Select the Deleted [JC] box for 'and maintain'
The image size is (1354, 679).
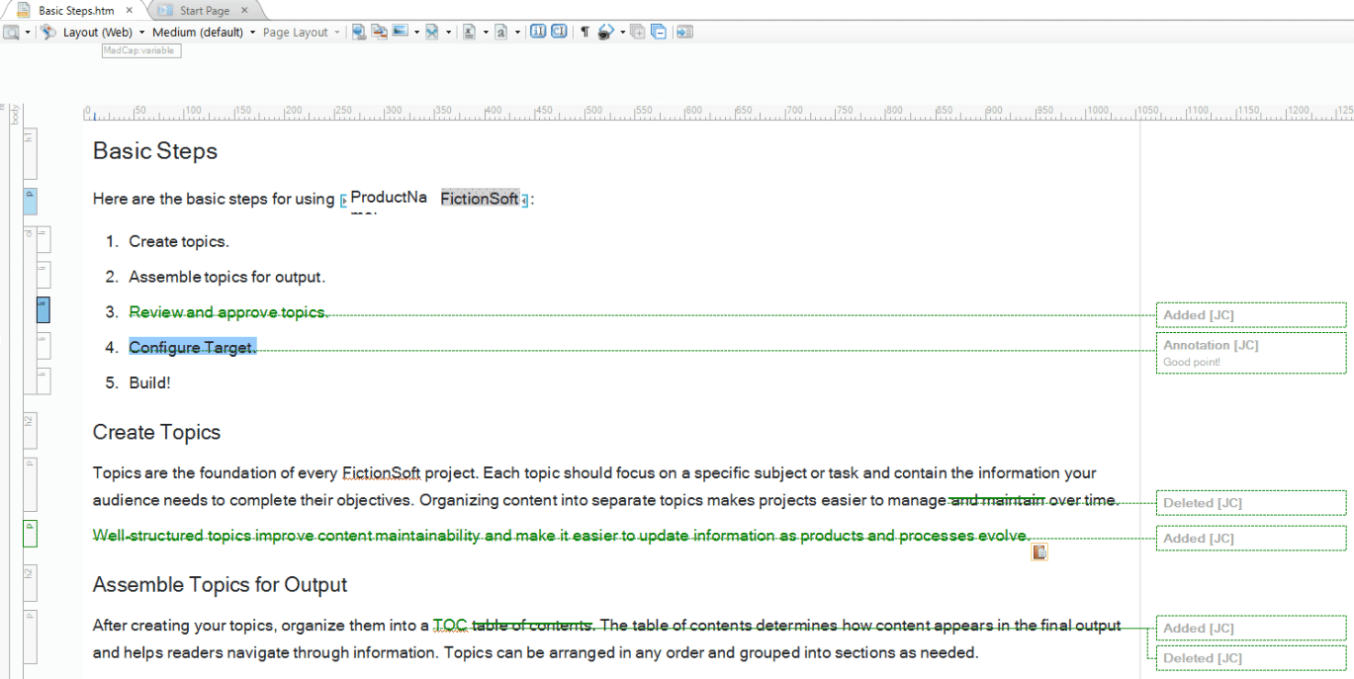(1251, 503)
